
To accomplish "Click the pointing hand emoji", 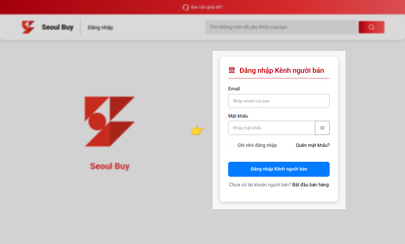I will coord(198,130).
